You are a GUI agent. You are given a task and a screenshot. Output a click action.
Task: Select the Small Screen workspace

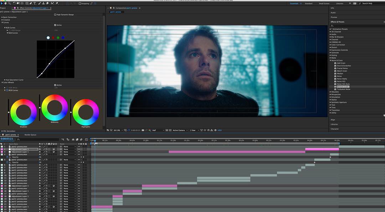(x=324, y=4)
